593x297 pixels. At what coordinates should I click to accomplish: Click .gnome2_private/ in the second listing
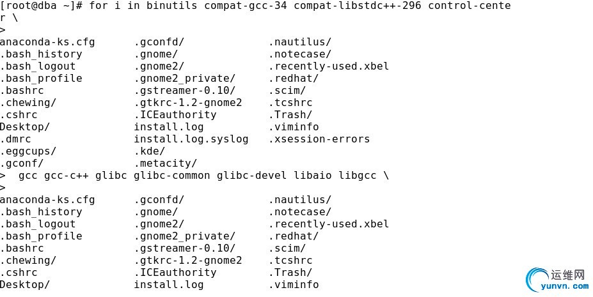(185, 236)
